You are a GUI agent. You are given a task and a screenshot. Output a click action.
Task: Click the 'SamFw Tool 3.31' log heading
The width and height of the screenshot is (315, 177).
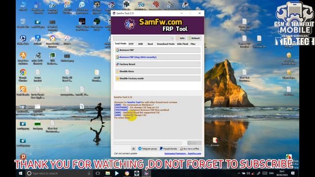pos(123,97)
